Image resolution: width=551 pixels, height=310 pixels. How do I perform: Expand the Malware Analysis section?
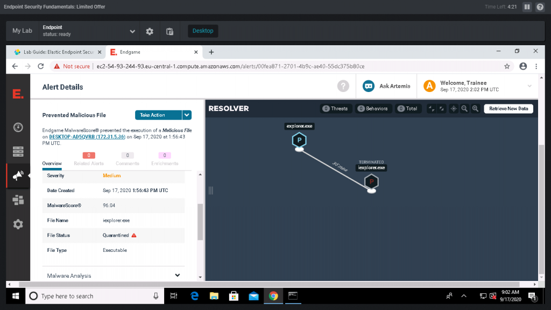(x=178, y=276)
